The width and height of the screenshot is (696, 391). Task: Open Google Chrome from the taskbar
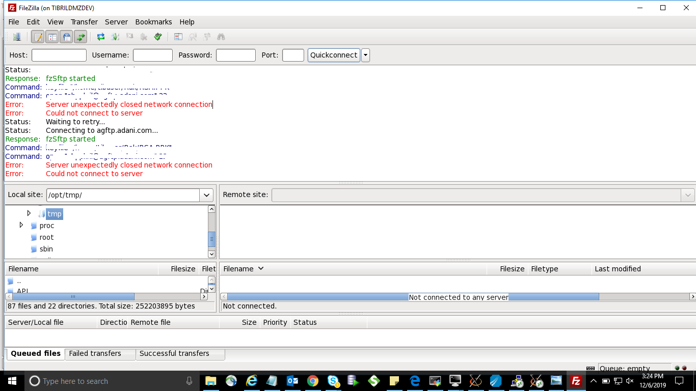coord(313,381)
